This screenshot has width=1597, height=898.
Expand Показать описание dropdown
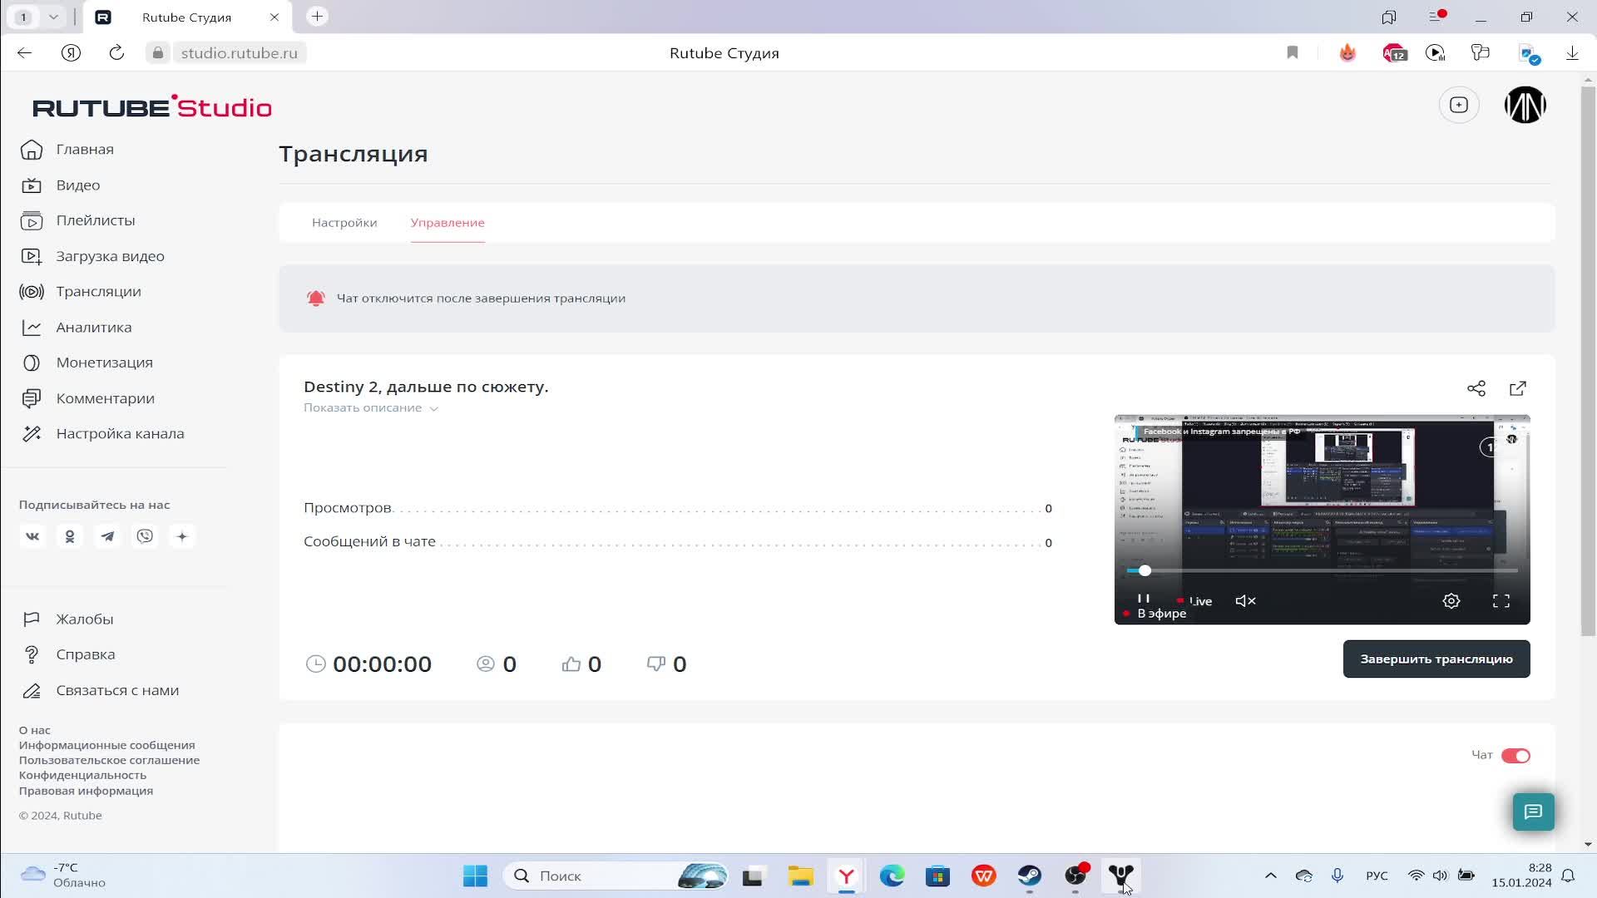pos(370,407)
